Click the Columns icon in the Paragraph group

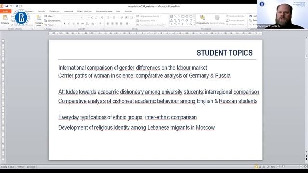127,24
